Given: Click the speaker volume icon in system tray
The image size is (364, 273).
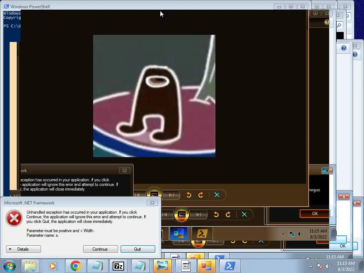Looking at the screenshot, I should tap(328, 266).
